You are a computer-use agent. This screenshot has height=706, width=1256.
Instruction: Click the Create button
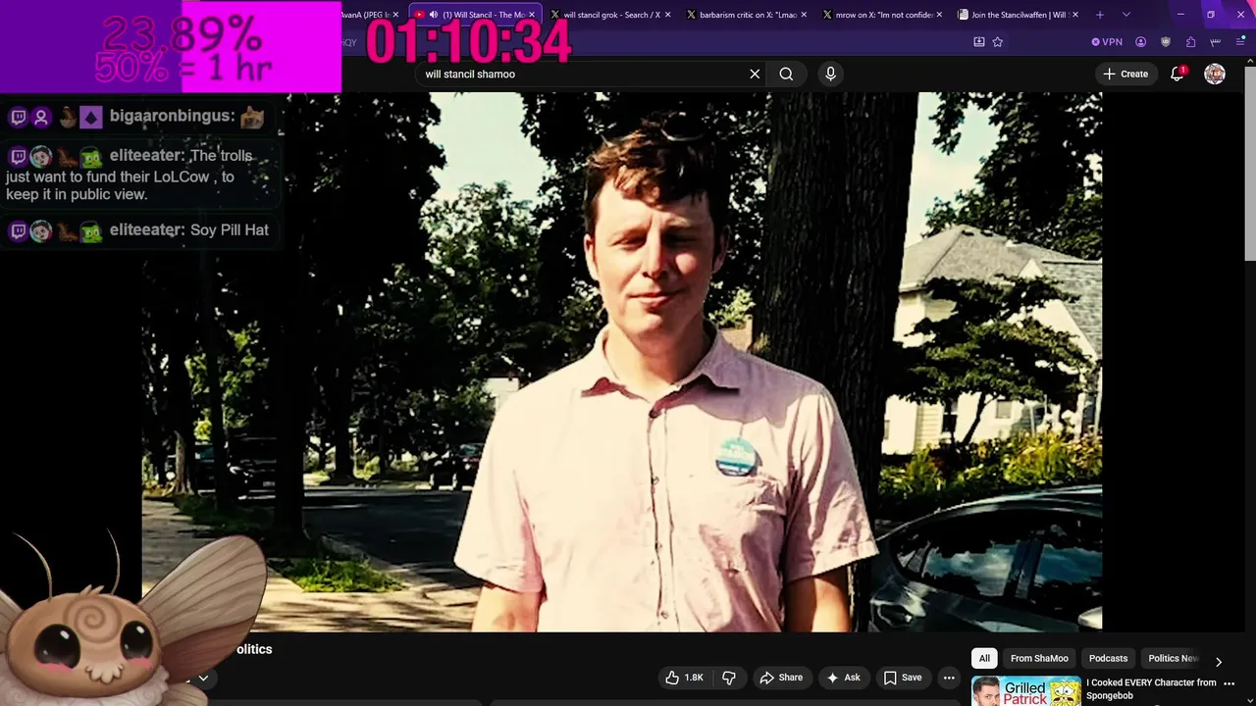coord(1125,74)
